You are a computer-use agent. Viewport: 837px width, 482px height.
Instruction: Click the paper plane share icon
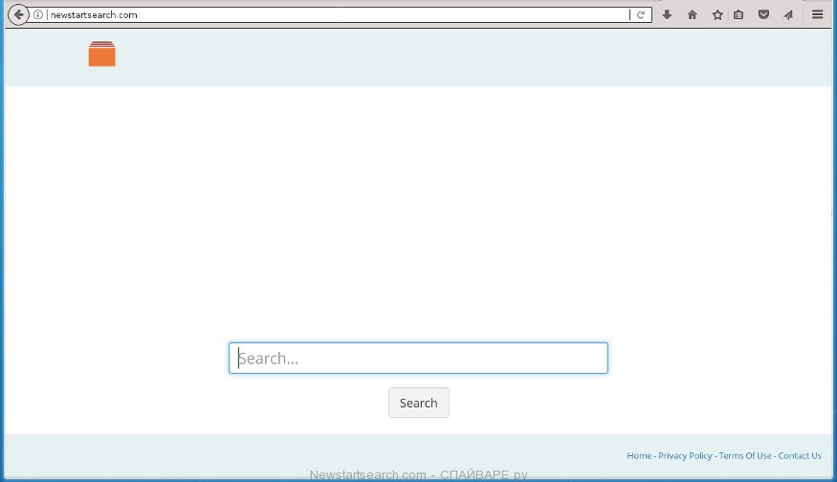coord(788,15)
